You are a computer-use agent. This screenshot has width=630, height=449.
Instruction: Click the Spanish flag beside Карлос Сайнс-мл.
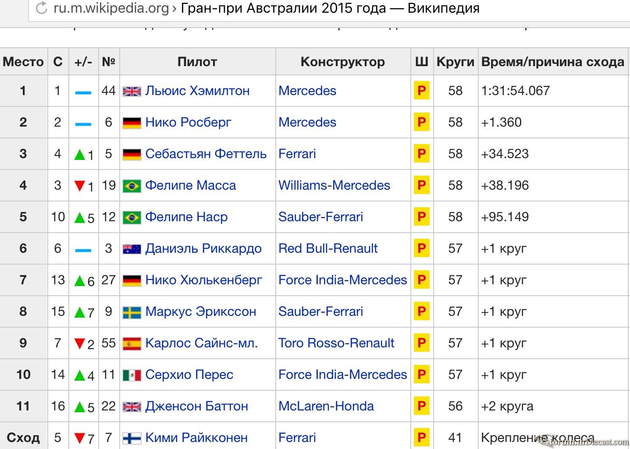132,343
